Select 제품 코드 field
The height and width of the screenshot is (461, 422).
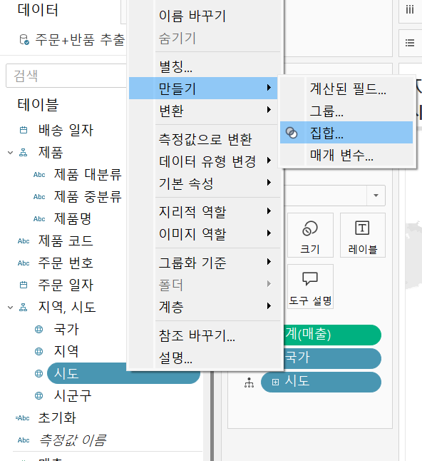coord(66,241)
